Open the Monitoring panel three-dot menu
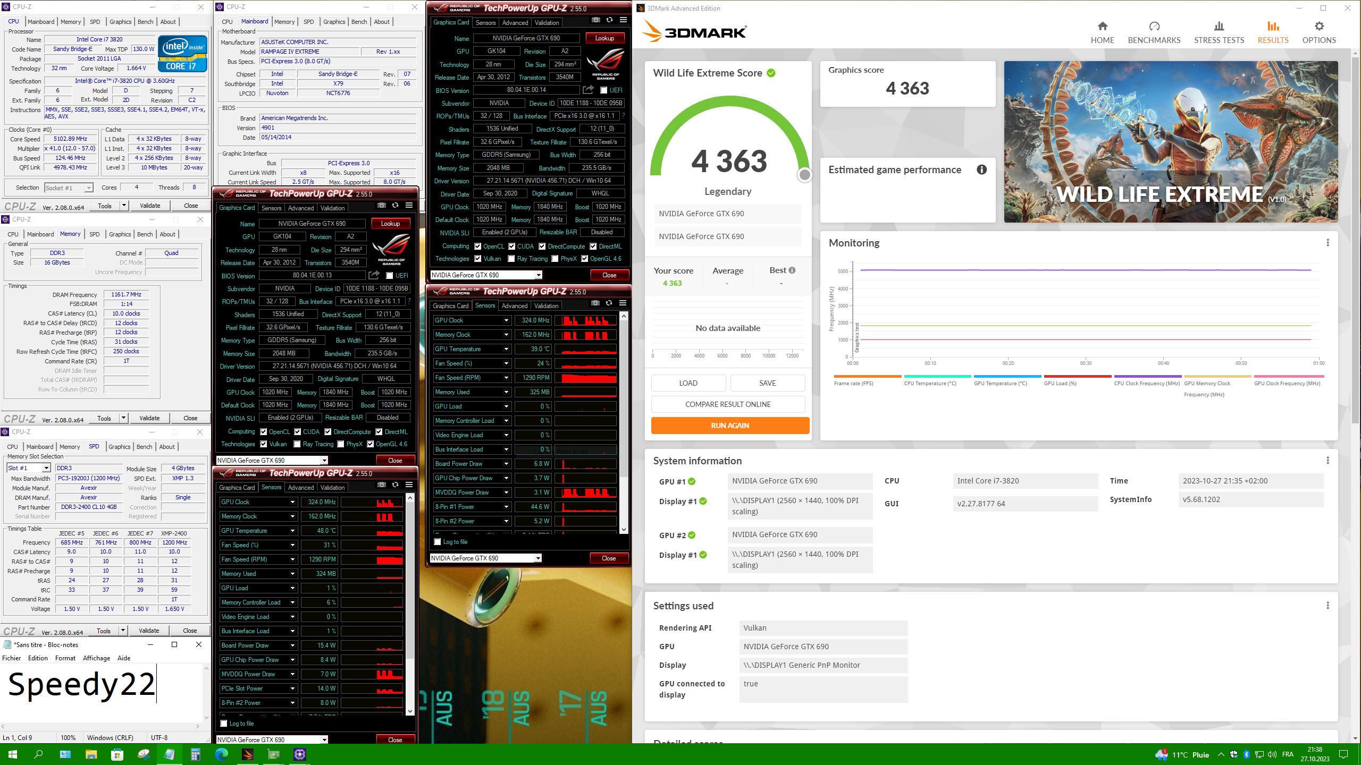Screen dimensions: 1361x765 1328,243
